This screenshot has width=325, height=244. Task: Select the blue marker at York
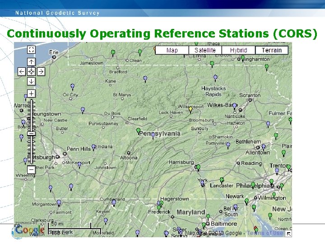[202, 183]
